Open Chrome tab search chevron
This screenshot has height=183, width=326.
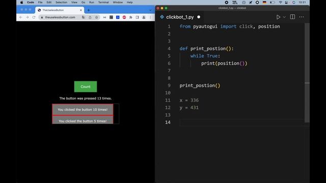click(150, 10)
